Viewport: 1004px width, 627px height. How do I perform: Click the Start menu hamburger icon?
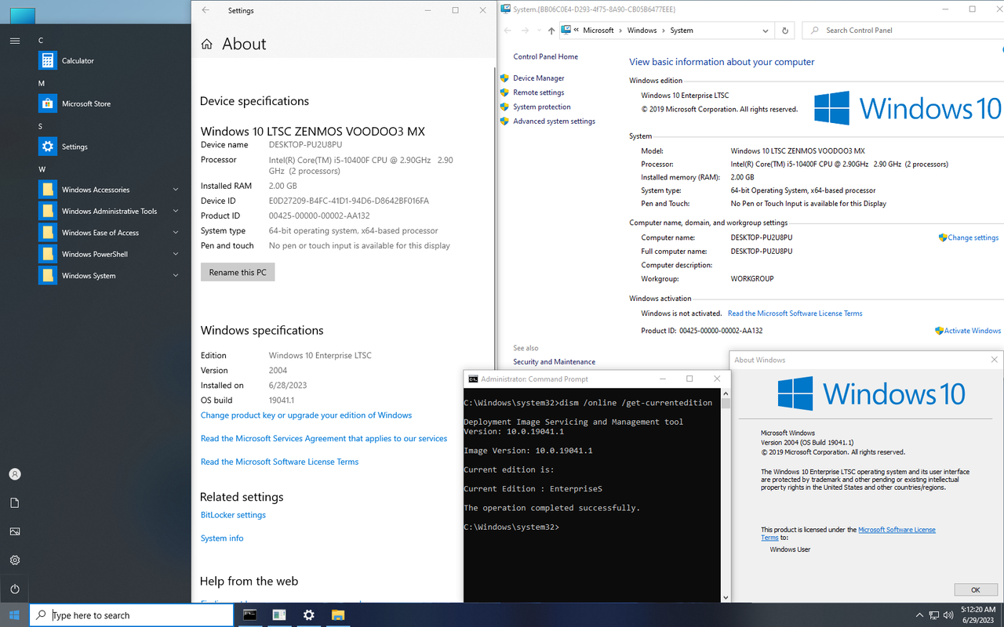click(x=15, y=41)
